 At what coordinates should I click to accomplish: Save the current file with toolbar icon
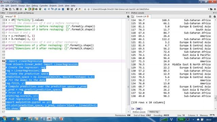[x=10, y=9]
